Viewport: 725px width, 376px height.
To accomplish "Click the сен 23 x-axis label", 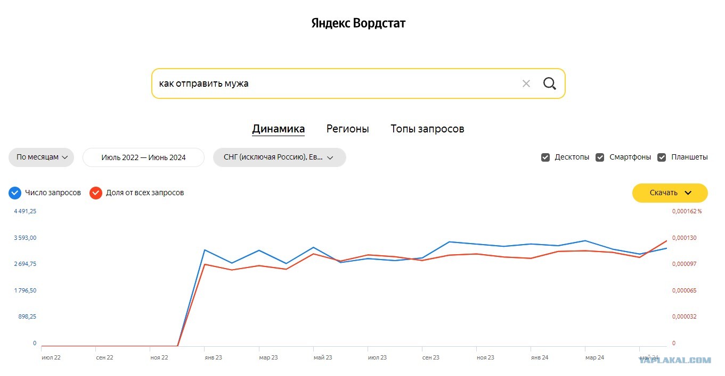I will coord(430,357).
